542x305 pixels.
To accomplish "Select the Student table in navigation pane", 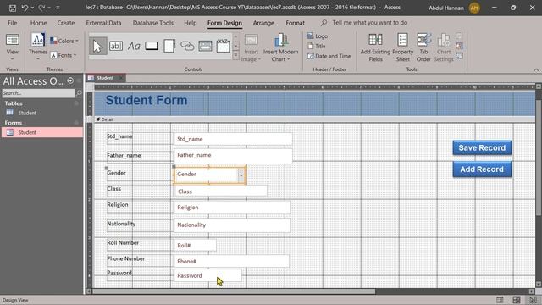I will click(41, 113).
